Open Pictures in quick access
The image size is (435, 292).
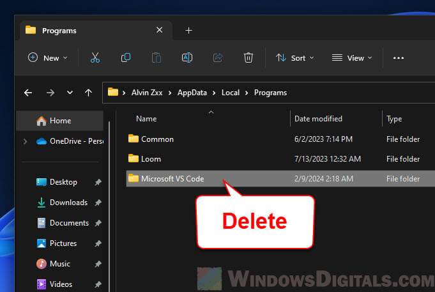click(57, 243)
